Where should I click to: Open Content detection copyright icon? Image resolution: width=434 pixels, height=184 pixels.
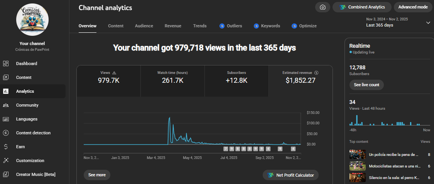coord(6,133)
